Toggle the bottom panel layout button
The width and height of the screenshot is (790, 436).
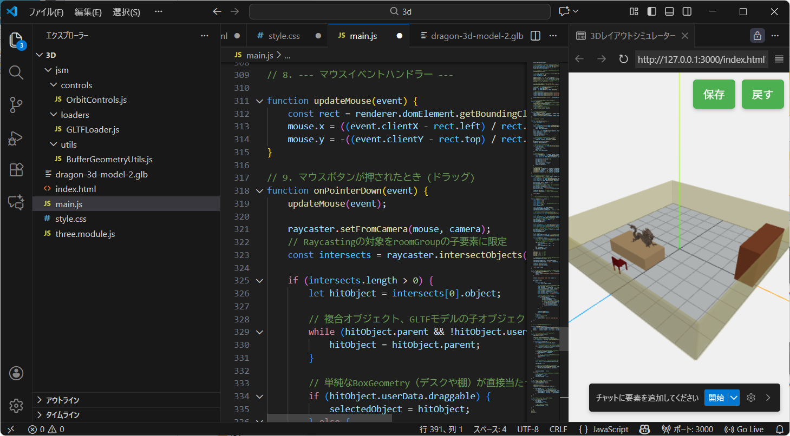click(x=669, y=11)
